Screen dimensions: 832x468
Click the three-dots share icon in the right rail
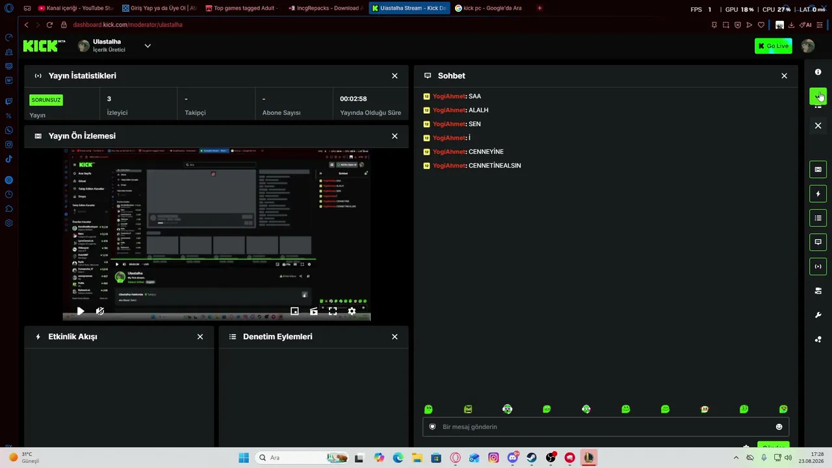click(818, 339)
